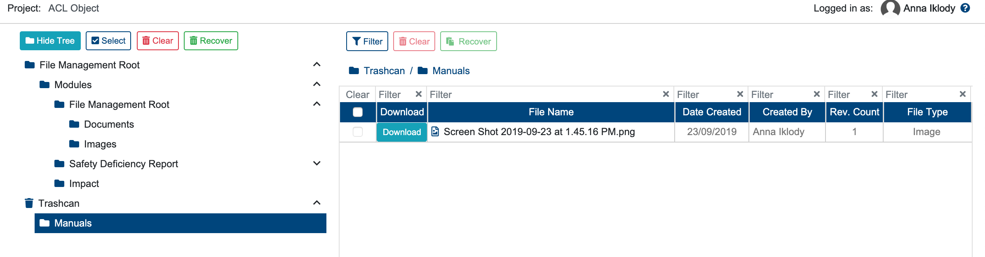The image size is (985, 257).
Task: Go to Trashcan in the breadcrumb
Action: click(x=384, y=71)
